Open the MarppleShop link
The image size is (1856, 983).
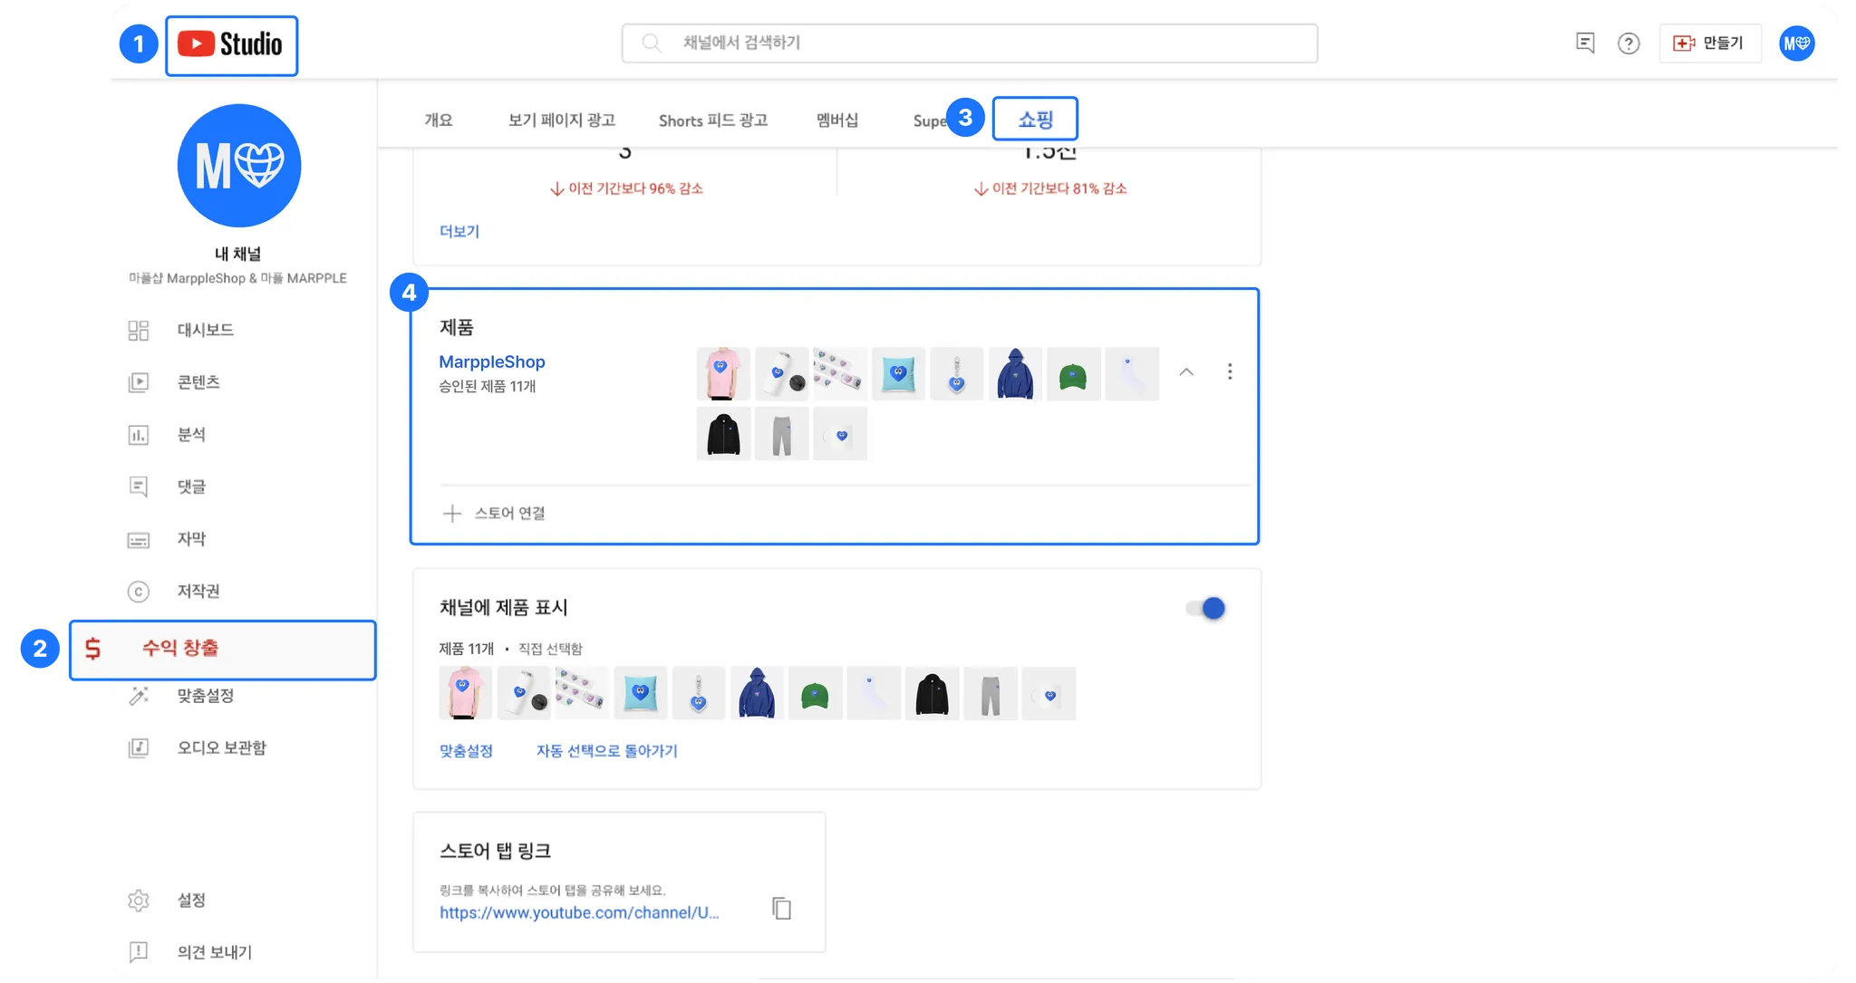tap(492, 361)
